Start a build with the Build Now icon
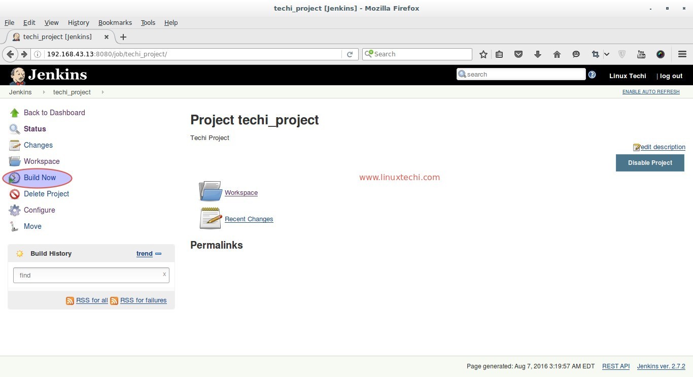693x377 pixels. click(14, 178)
